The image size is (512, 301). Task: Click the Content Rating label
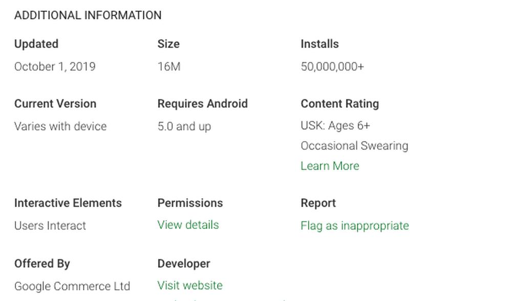point(339,104)
